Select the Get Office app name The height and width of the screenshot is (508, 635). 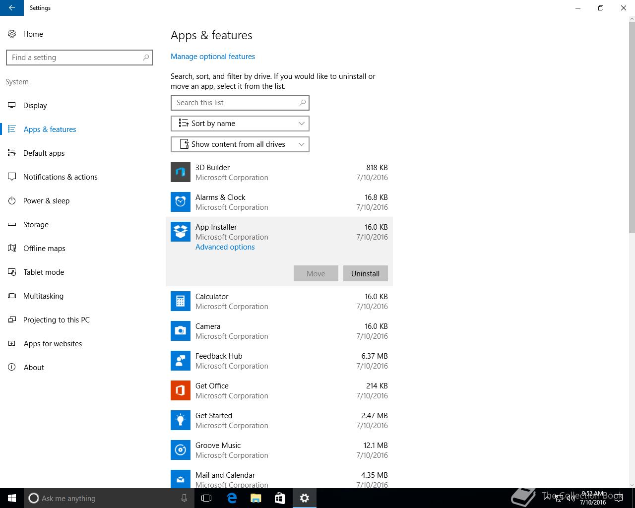coord(212,386)
